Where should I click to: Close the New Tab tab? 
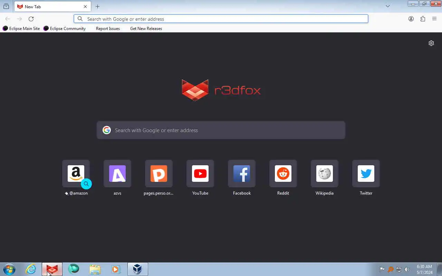85,7
